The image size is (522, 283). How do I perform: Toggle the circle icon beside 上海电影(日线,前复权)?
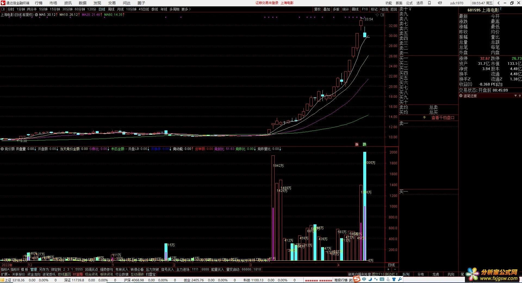pyautogui.click(x=36, y=15)
